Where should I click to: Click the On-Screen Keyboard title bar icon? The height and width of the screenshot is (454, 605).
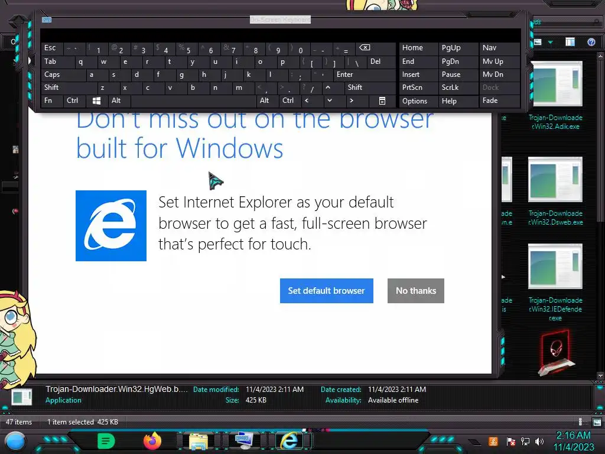tap(47, 20)
